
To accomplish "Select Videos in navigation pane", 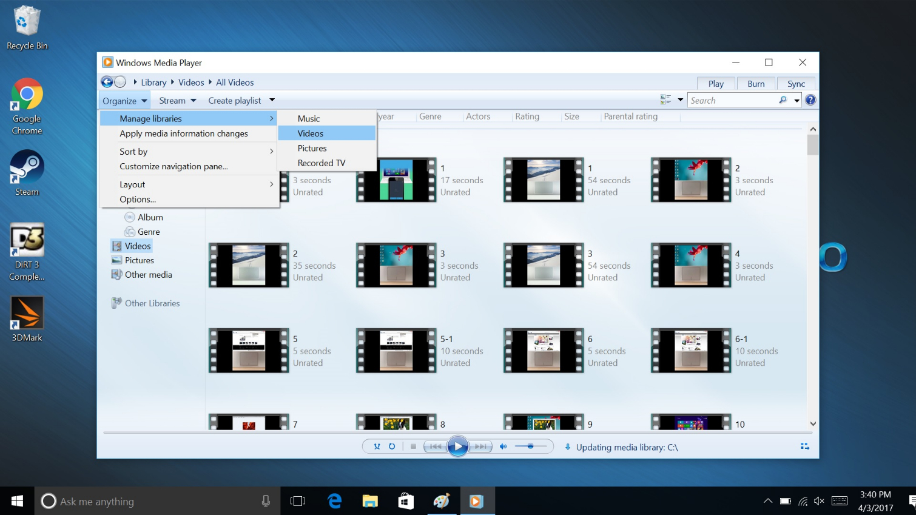I will 131,246.
